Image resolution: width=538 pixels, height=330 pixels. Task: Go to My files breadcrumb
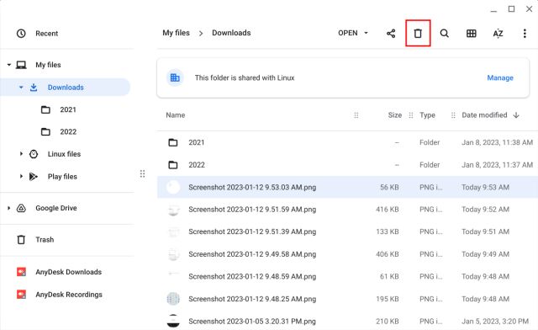pos(176,33)
